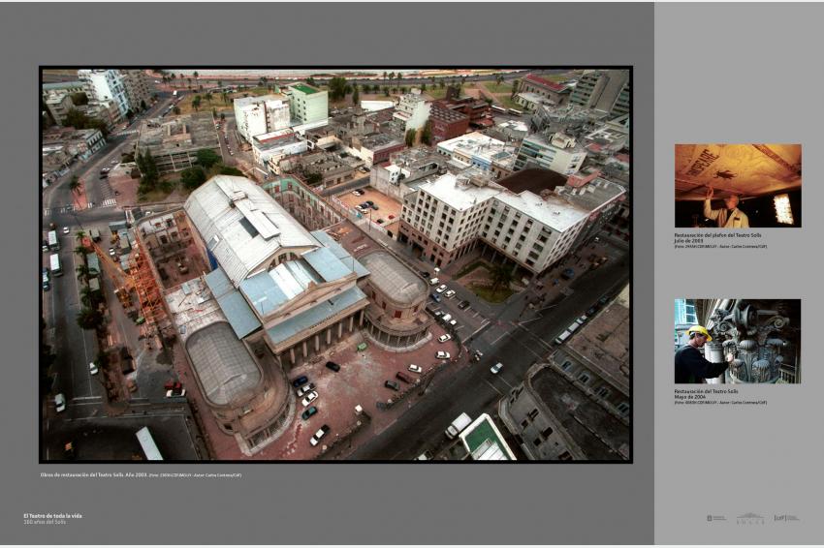Screen dimensions: 824x548
Task: Open the column capital restoration photo thumbnail
Action: coord(737,341)
